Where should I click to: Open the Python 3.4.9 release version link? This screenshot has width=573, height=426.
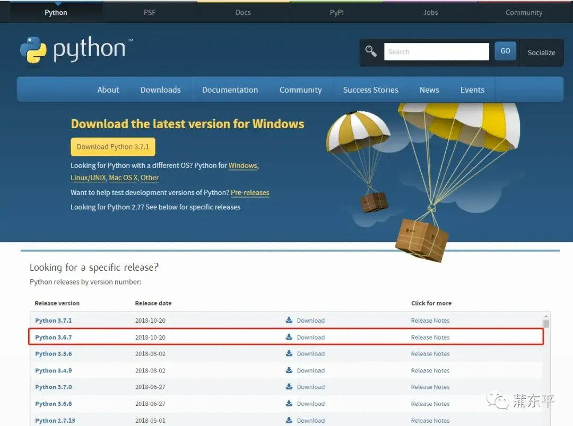tap(54, 370)
